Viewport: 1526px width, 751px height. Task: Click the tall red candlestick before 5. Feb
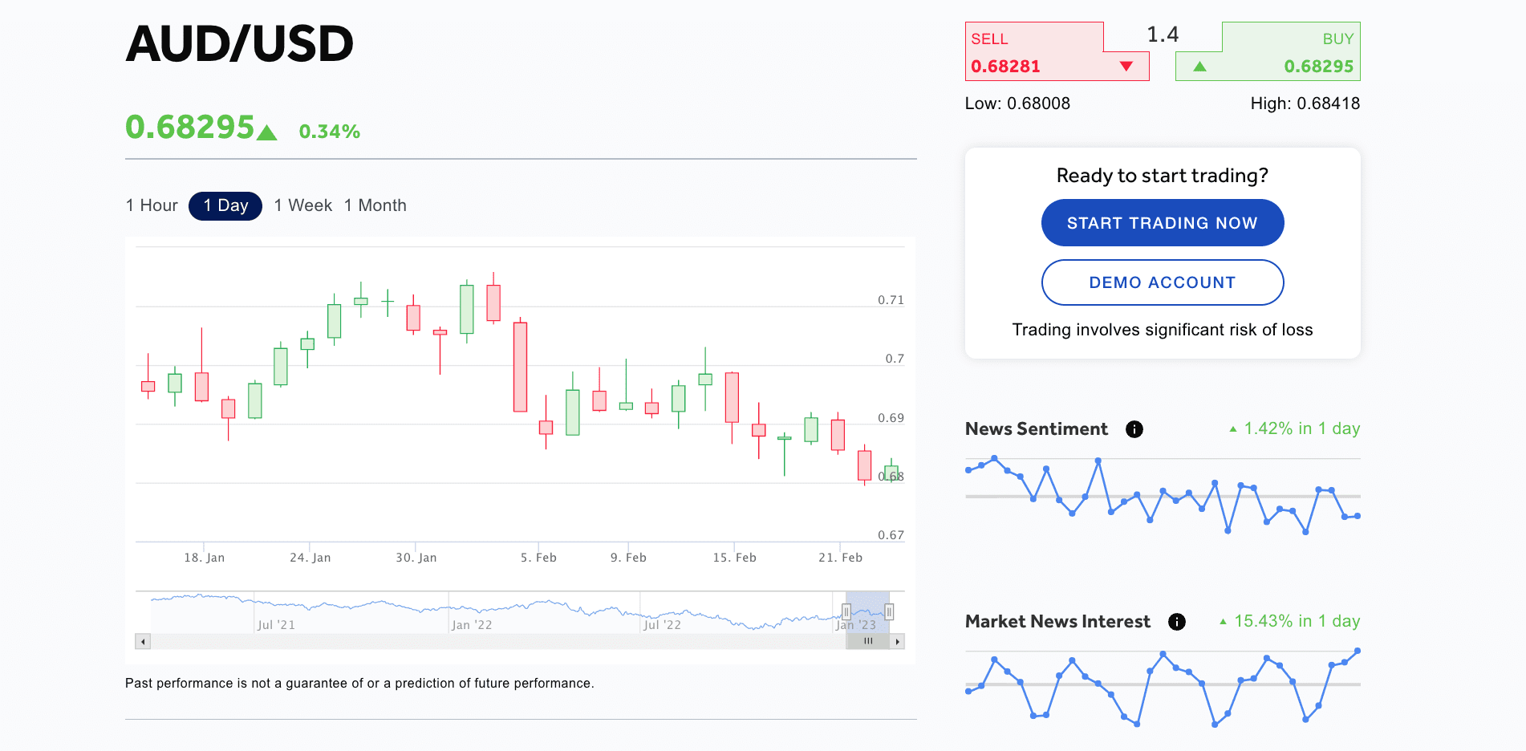(x=520, y=366)
